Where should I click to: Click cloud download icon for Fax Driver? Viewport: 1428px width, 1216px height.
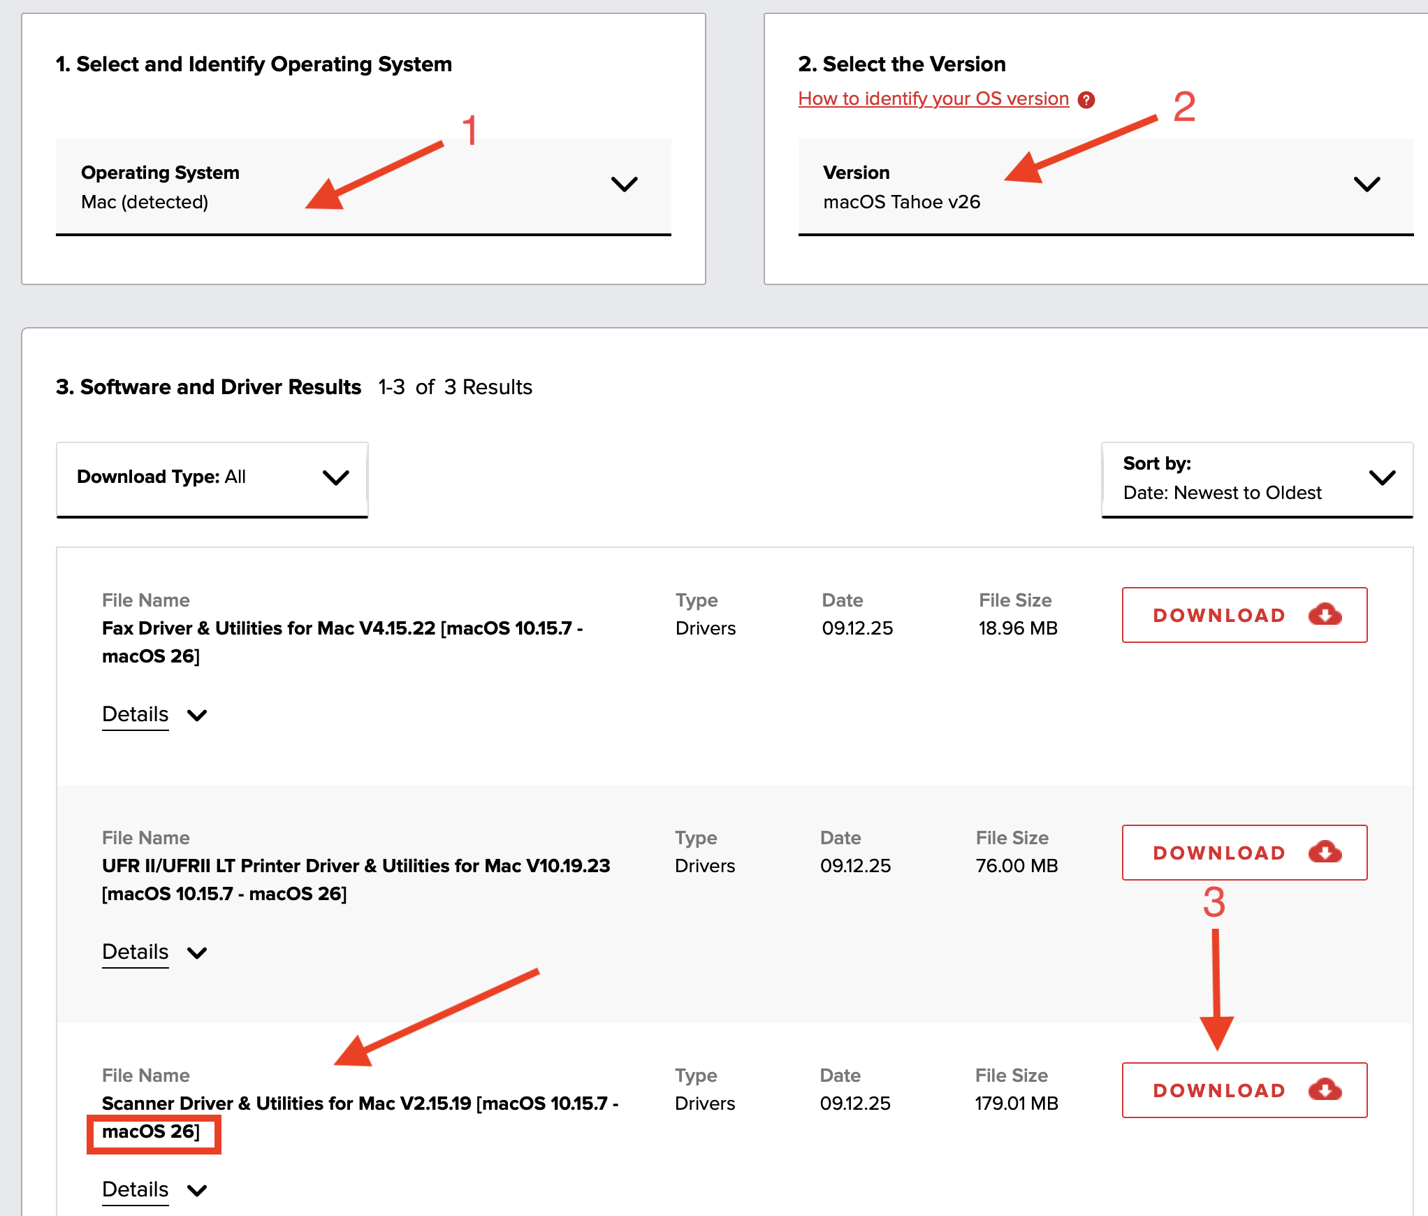(1325, 614)
